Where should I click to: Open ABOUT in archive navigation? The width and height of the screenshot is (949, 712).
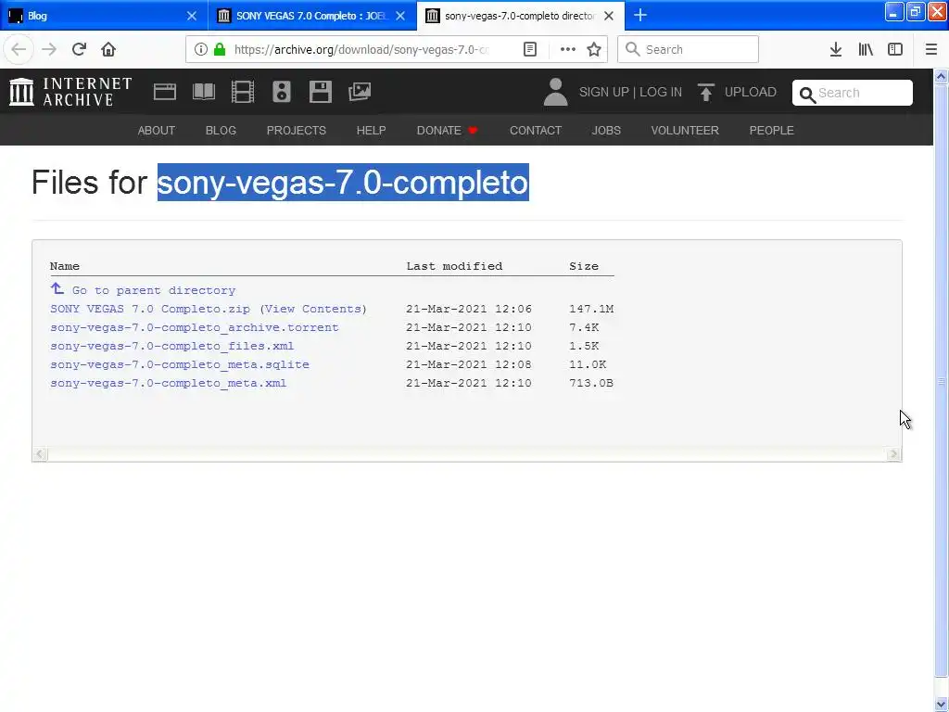(x=156, y=130)
